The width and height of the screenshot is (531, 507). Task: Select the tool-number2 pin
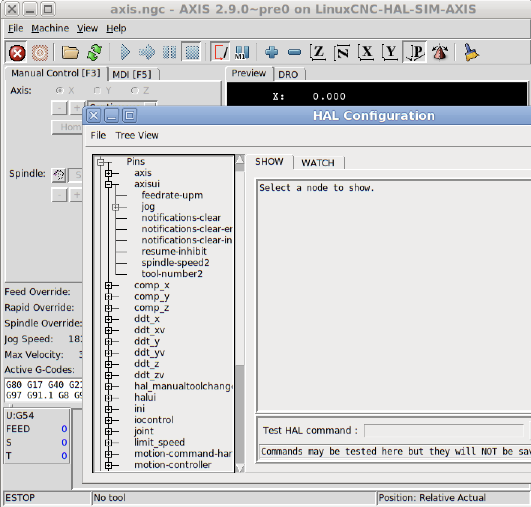[x=172, y=274]
